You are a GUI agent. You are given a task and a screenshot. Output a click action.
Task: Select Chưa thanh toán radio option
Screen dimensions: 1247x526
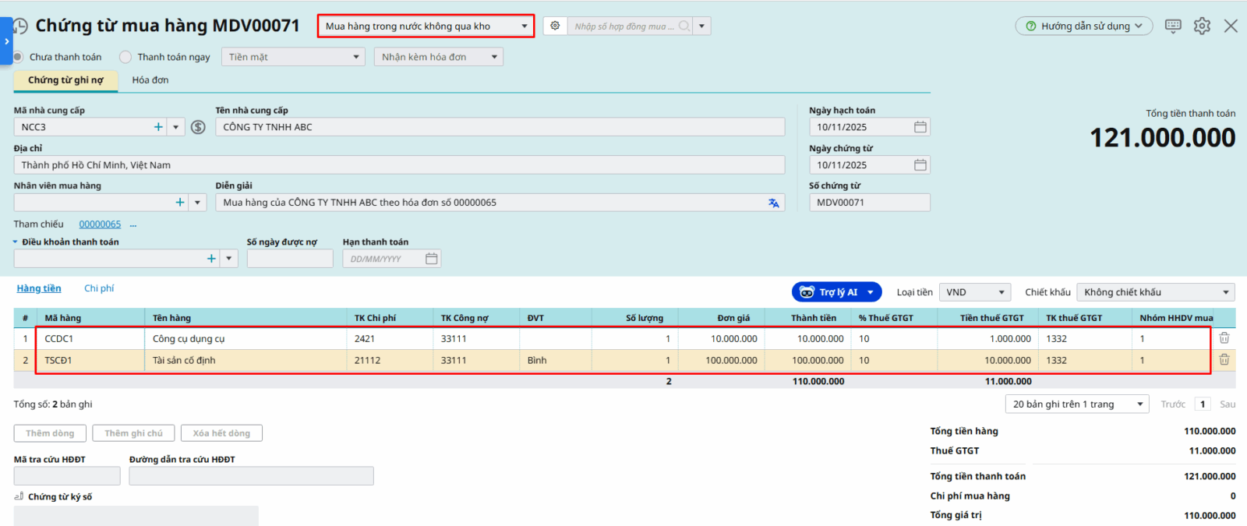[x=18, y=57]
